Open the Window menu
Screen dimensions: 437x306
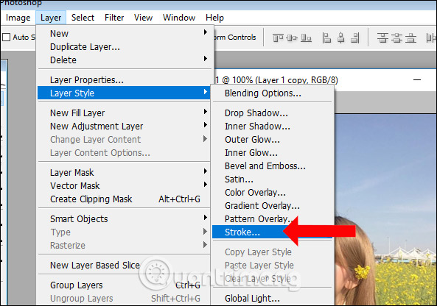[x=179, y=18]
